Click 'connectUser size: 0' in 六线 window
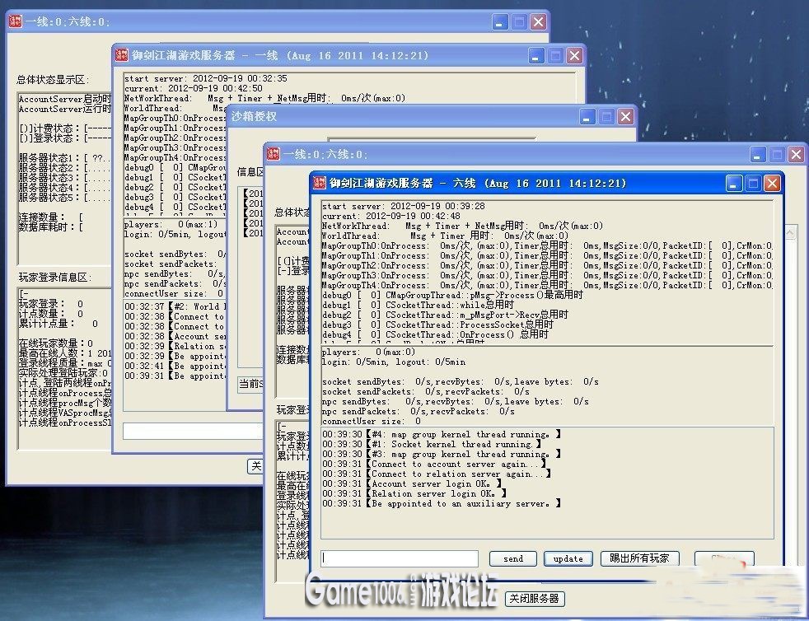This screenshot has height=621, width=809. point(372,421)
